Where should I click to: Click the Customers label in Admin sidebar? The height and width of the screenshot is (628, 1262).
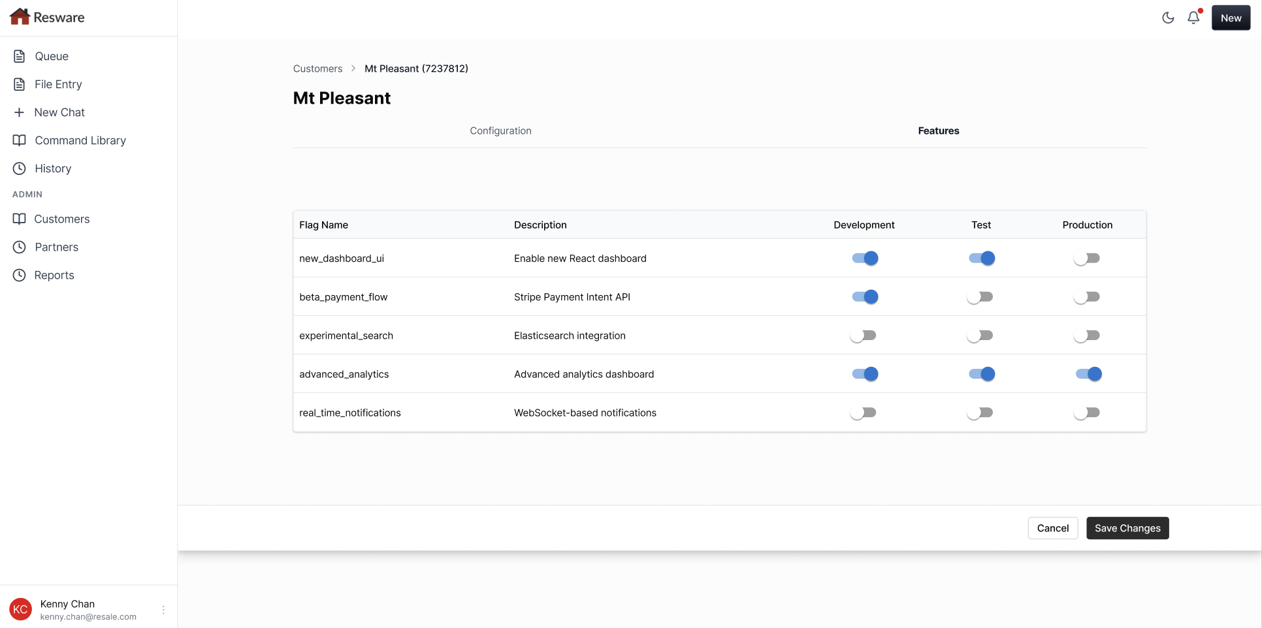62,219
